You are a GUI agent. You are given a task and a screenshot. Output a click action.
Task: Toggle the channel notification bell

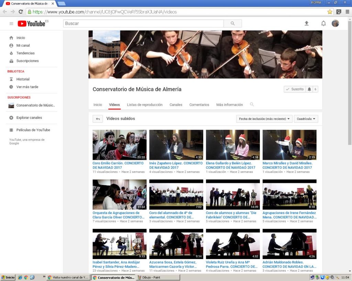309,89
